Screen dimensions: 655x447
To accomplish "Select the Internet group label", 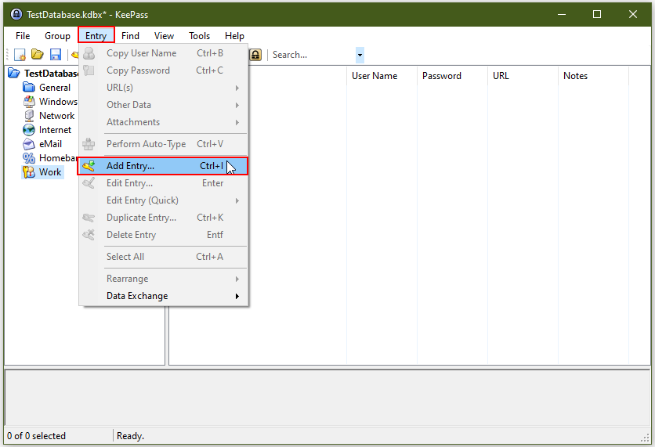I will (55, 130).
